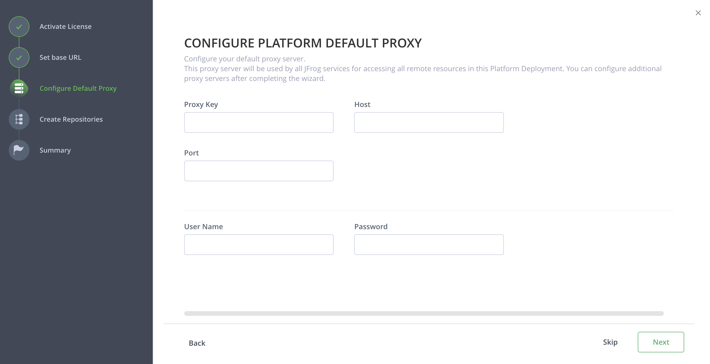Screen dimensions: 710x364
Task: Select the User Name field
Action: point(259,244)
